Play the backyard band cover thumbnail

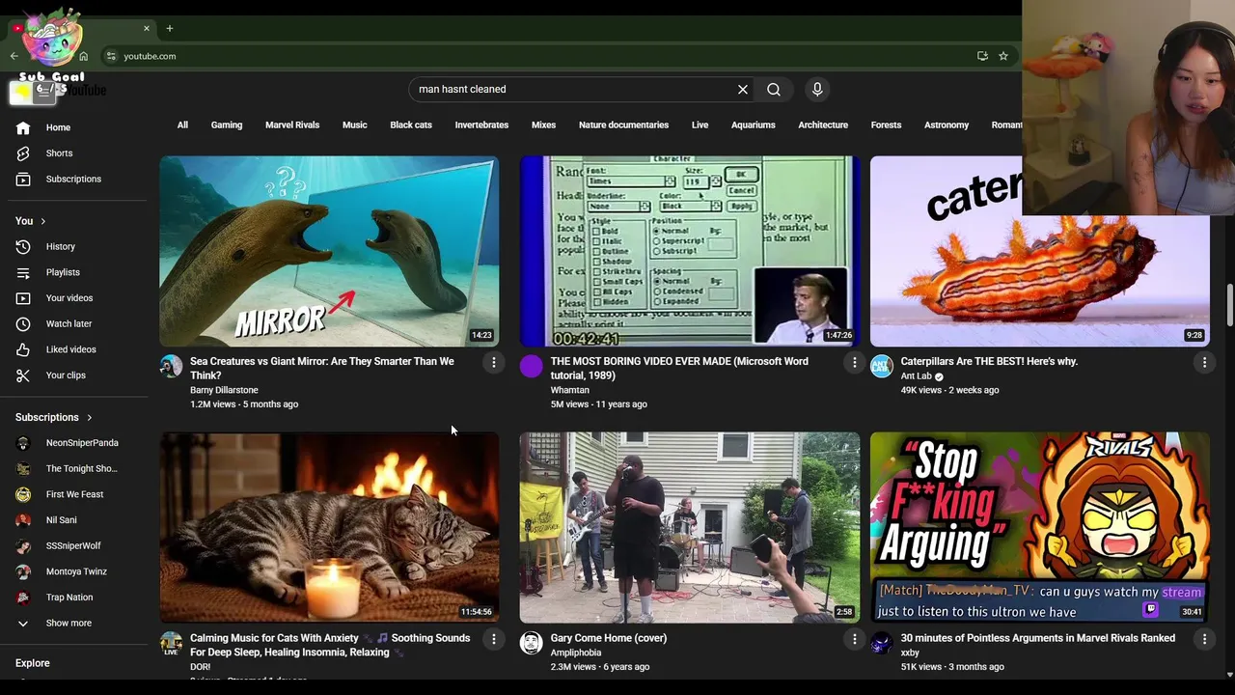pos(690,527)
